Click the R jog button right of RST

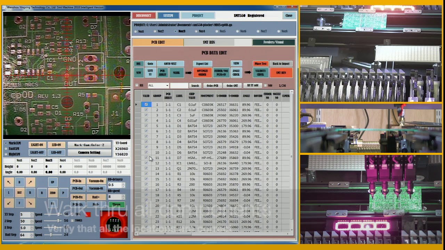30,193
